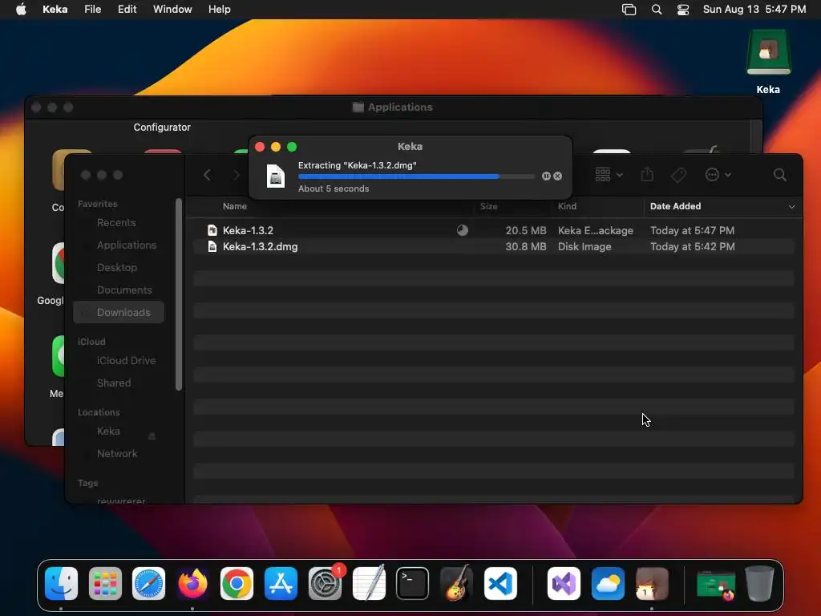This screenshot has width=821, height=616.
Task: Click the progress pie indicator for Keka-1.3.2
Action: click(463, 230)
